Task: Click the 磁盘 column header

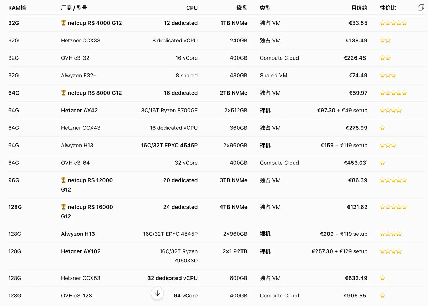Action: pos(242,7)
